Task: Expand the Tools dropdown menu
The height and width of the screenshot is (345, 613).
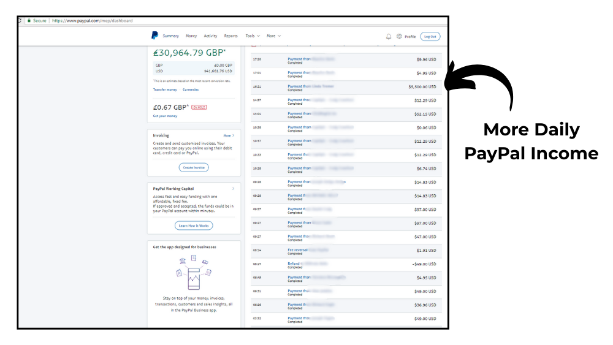Action: click(253, 36)
